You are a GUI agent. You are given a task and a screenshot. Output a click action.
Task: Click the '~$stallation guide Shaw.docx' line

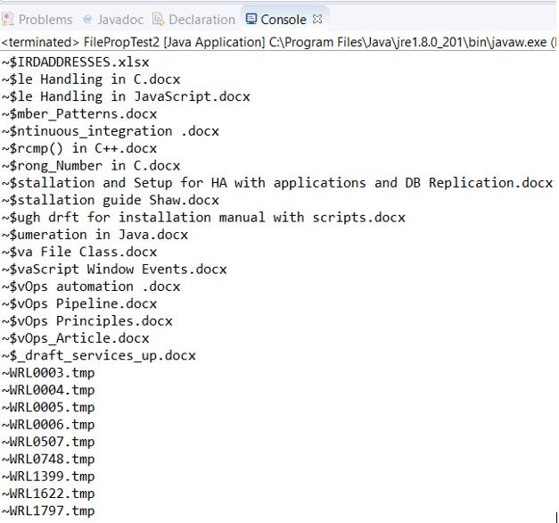(x=110, y=200)
